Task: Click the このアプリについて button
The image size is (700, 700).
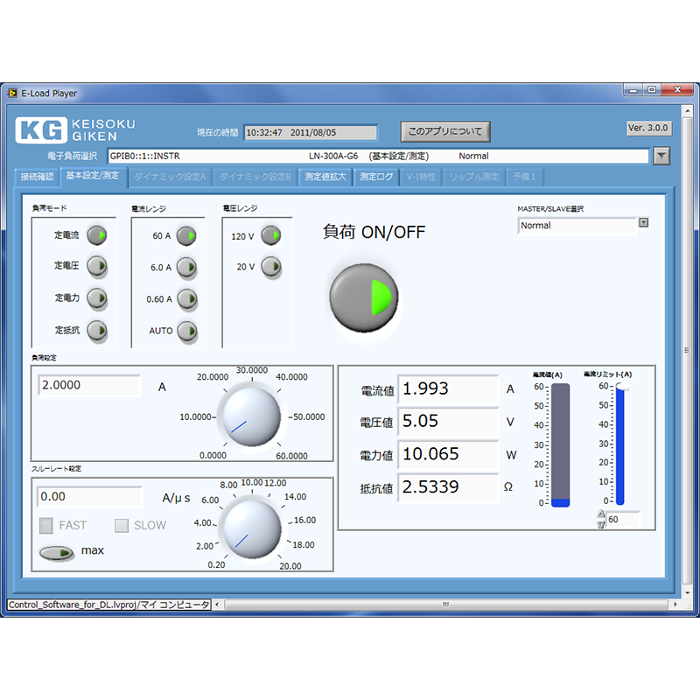Action: (x=445, y=132)
